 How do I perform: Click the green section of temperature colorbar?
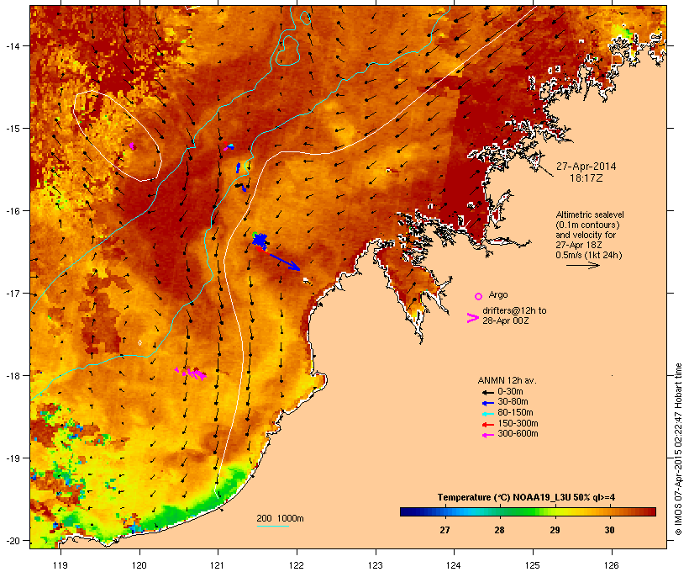521,511
